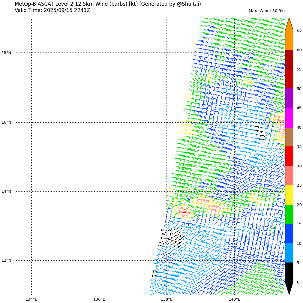
Task: Click the 'Valid Time: 2025/09/15 2241Z' text
Action: tap(52, 10)
